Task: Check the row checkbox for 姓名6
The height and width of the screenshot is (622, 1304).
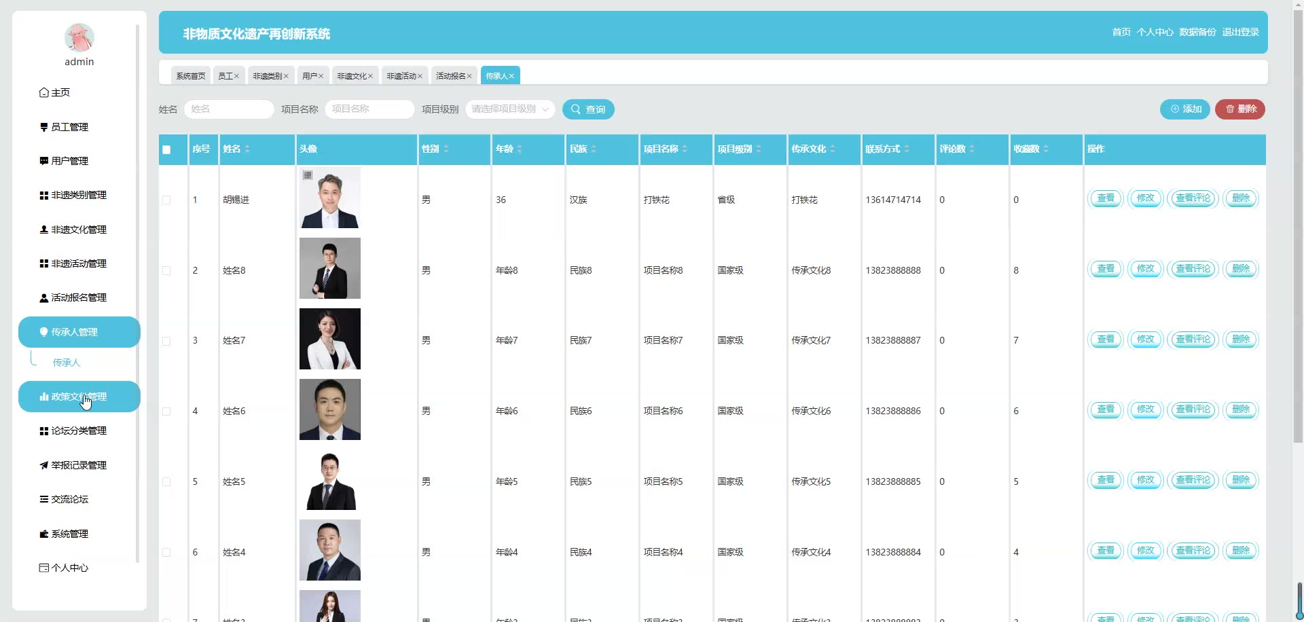Action: tap(166, 411)
